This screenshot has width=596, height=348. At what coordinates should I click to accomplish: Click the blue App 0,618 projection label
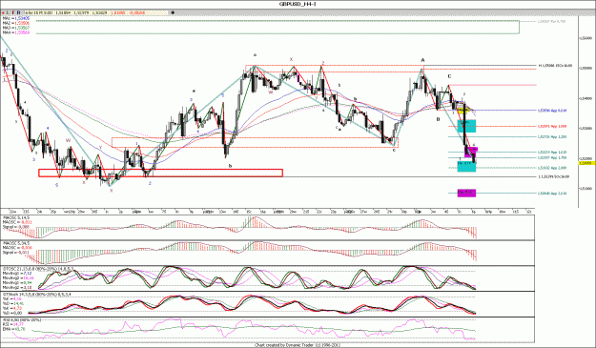click(552, 111)
